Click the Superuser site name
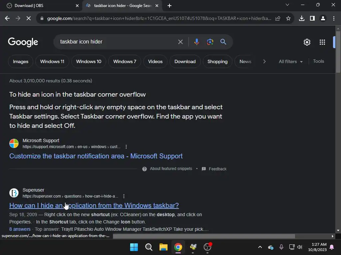 [x=34, y=190]
